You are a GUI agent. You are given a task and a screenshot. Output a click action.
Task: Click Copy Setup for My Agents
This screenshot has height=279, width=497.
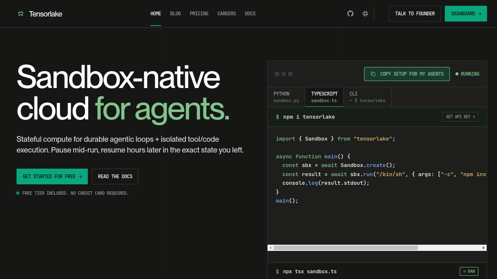click(407, 74)
